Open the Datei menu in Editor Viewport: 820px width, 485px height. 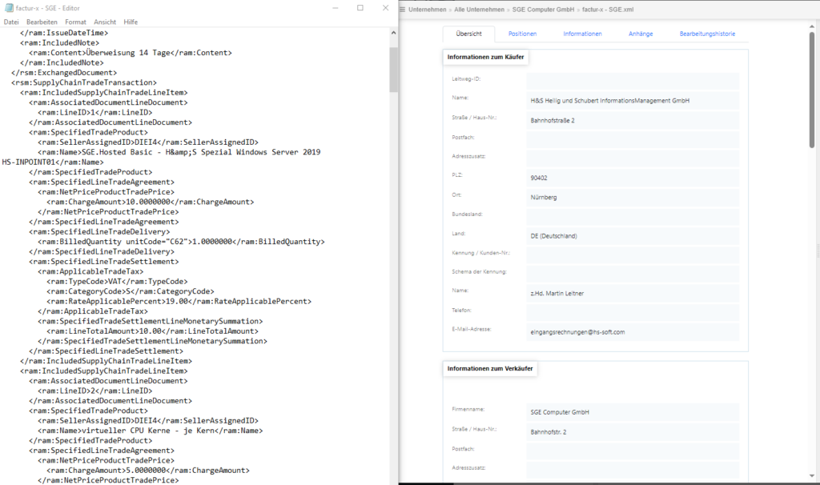tap(11, 22)
